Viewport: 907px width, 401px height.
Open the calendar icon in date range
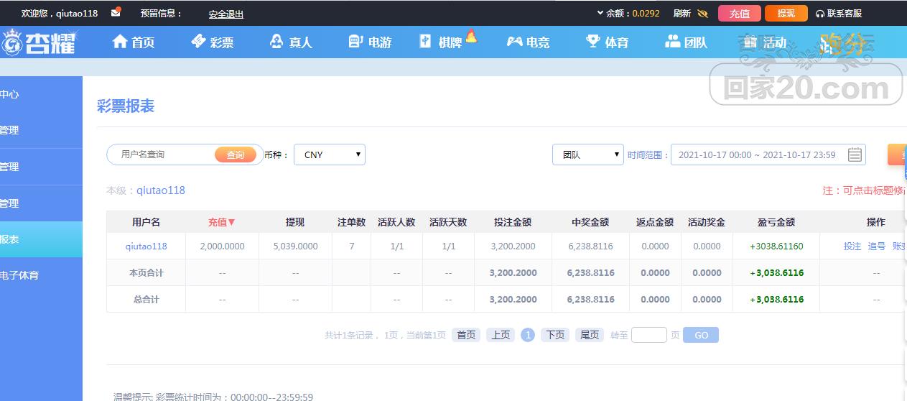(x=855, y=155)
